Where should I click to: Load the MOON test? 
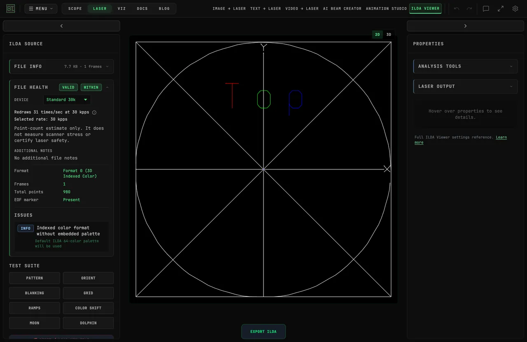(35, 323)
